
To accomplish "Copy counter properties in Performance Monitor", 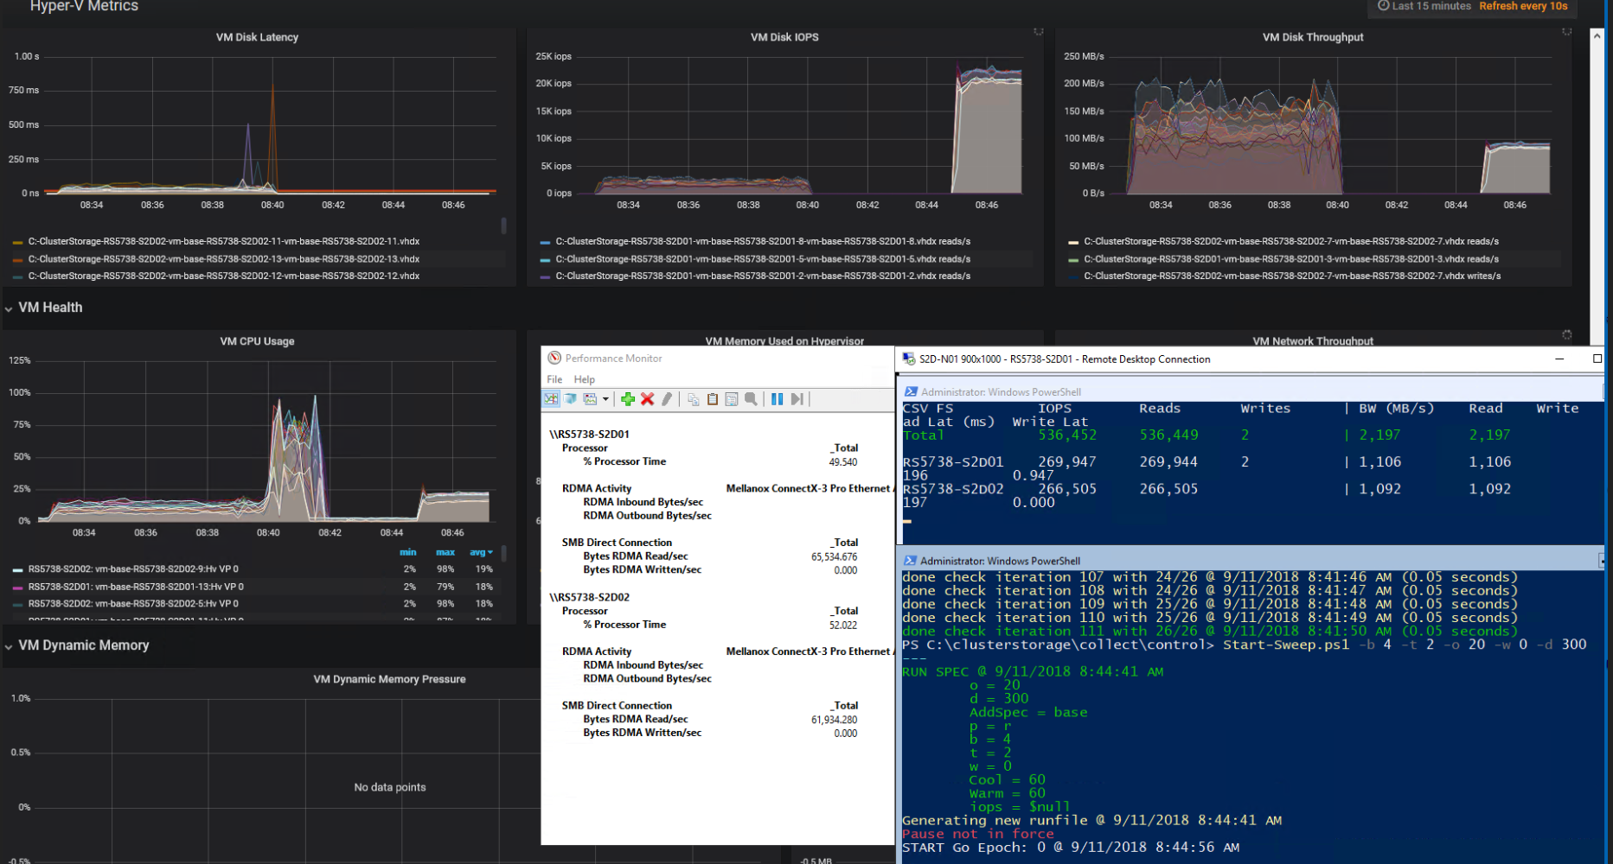I will (x=693, y=398).
